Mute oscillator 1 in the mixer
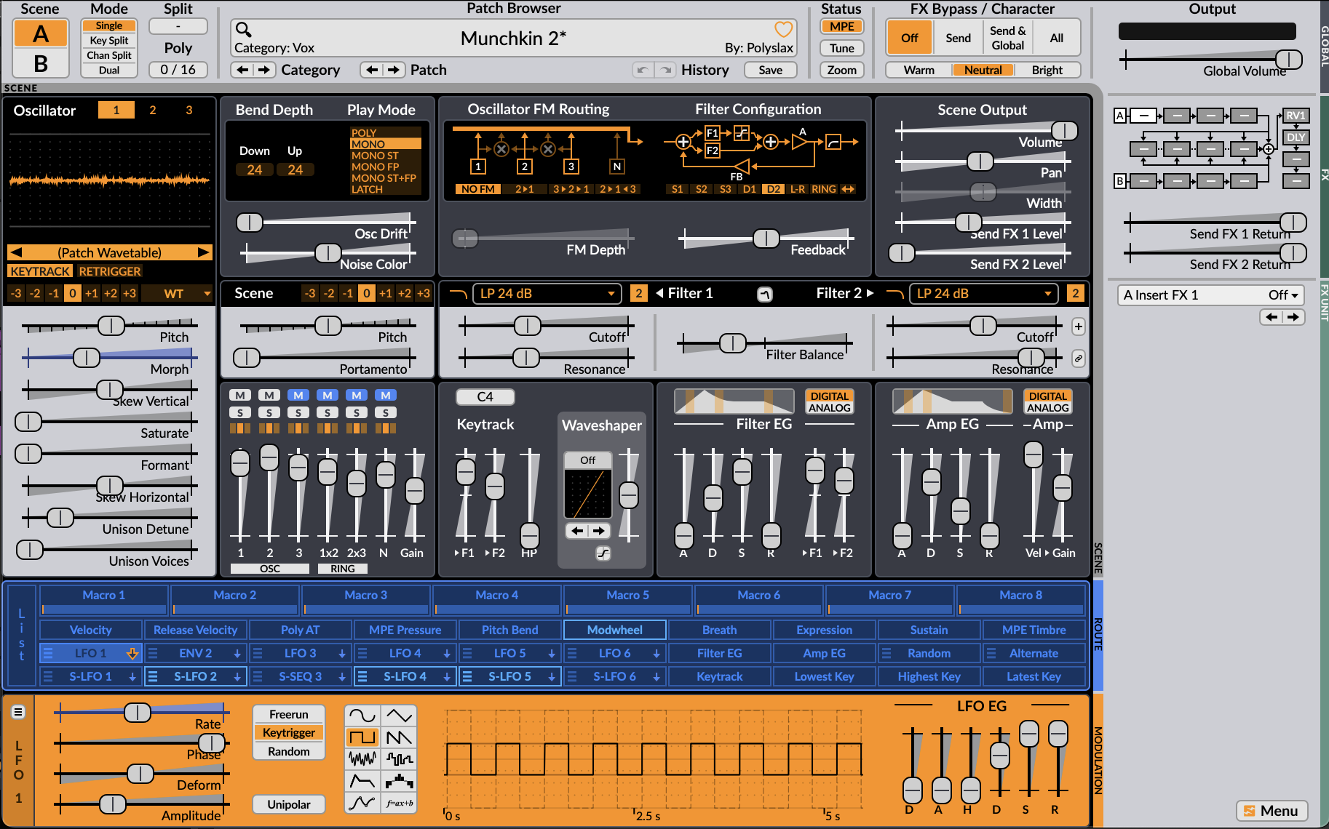The image size is (1329, 829). pyautogui.click(x=240, y=395)
